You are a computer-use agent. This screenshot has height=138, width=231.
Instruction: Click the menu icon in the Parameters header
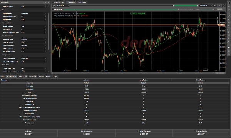[x=49, y=3]
